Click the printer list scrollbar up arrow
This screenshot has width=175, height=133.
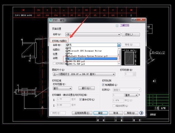[x=119, y=48]
